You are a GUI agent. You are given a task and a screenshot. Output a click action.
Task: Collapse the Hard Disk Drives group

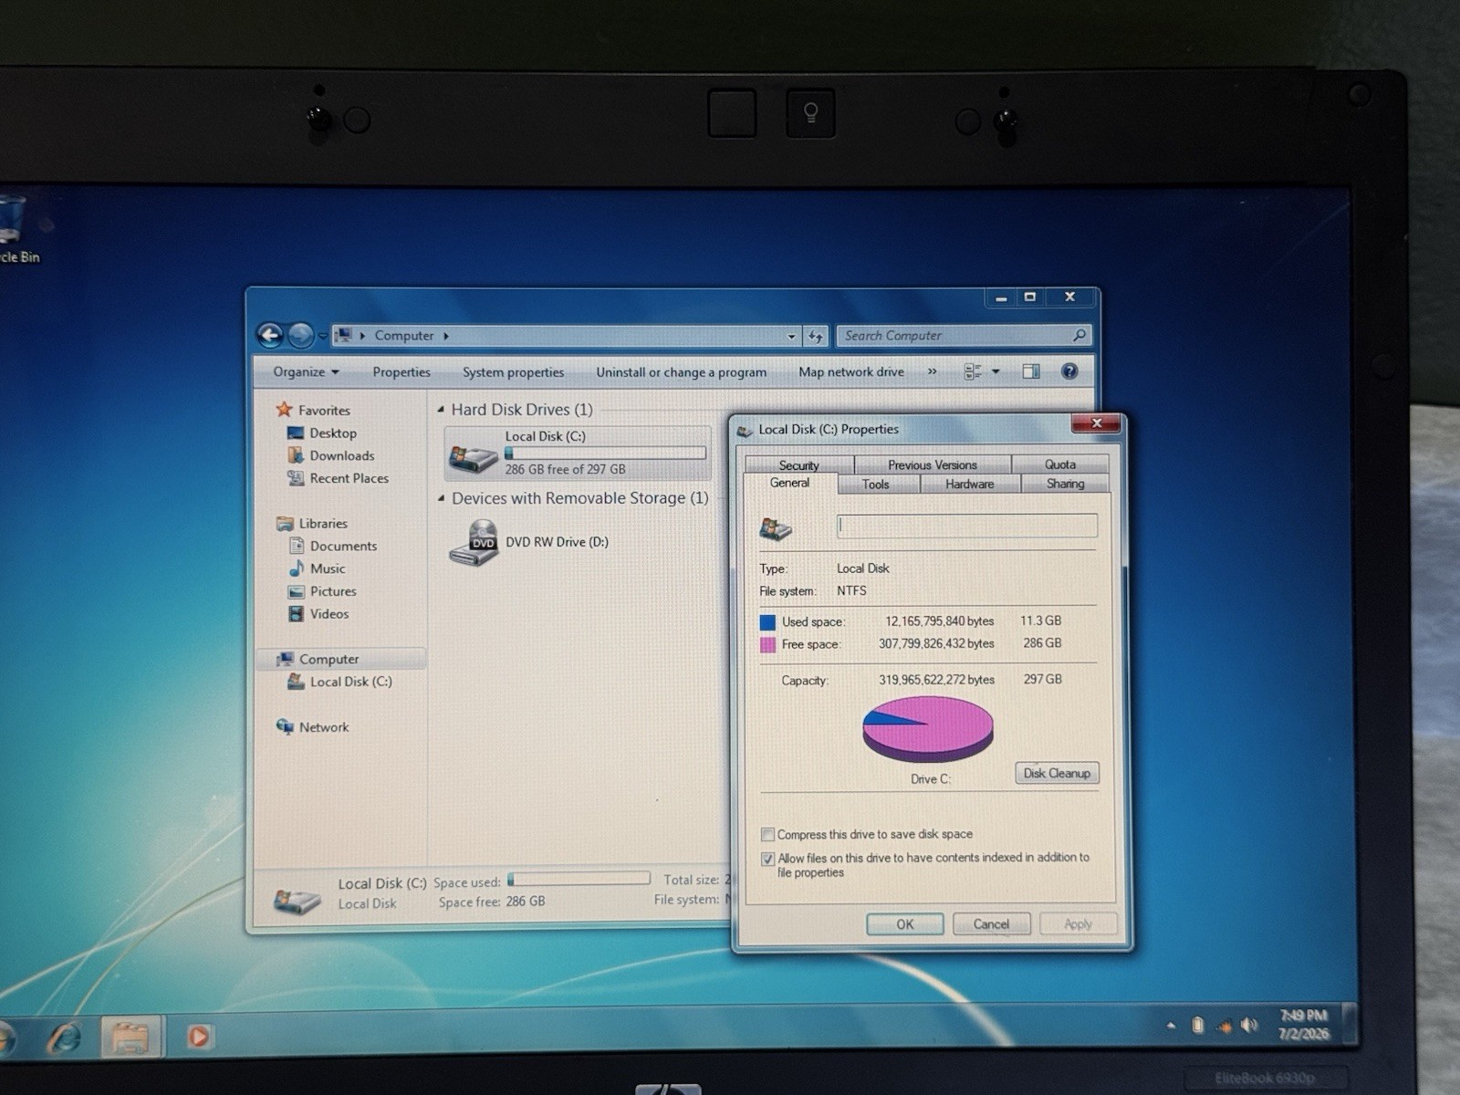(x=442, y=410)
